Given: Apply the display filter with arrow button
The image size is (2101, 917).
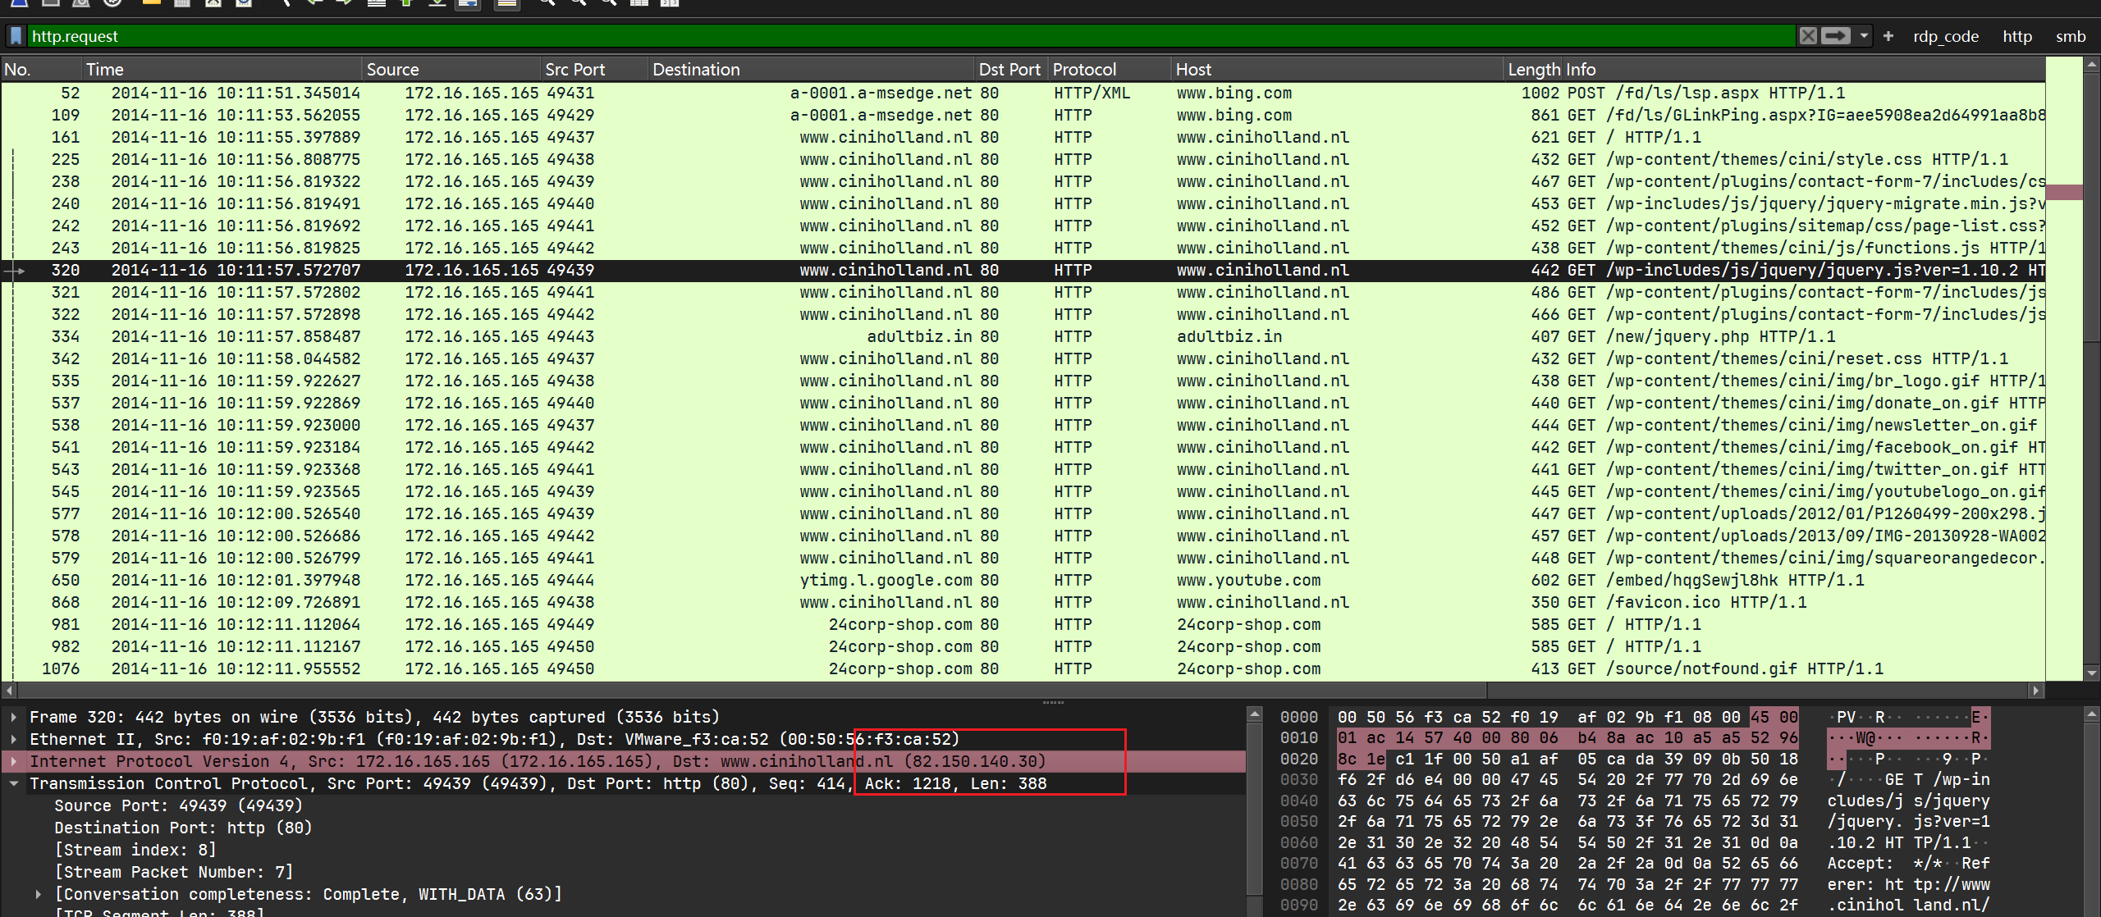Looking at the screenshot, I should [1836, 36].
